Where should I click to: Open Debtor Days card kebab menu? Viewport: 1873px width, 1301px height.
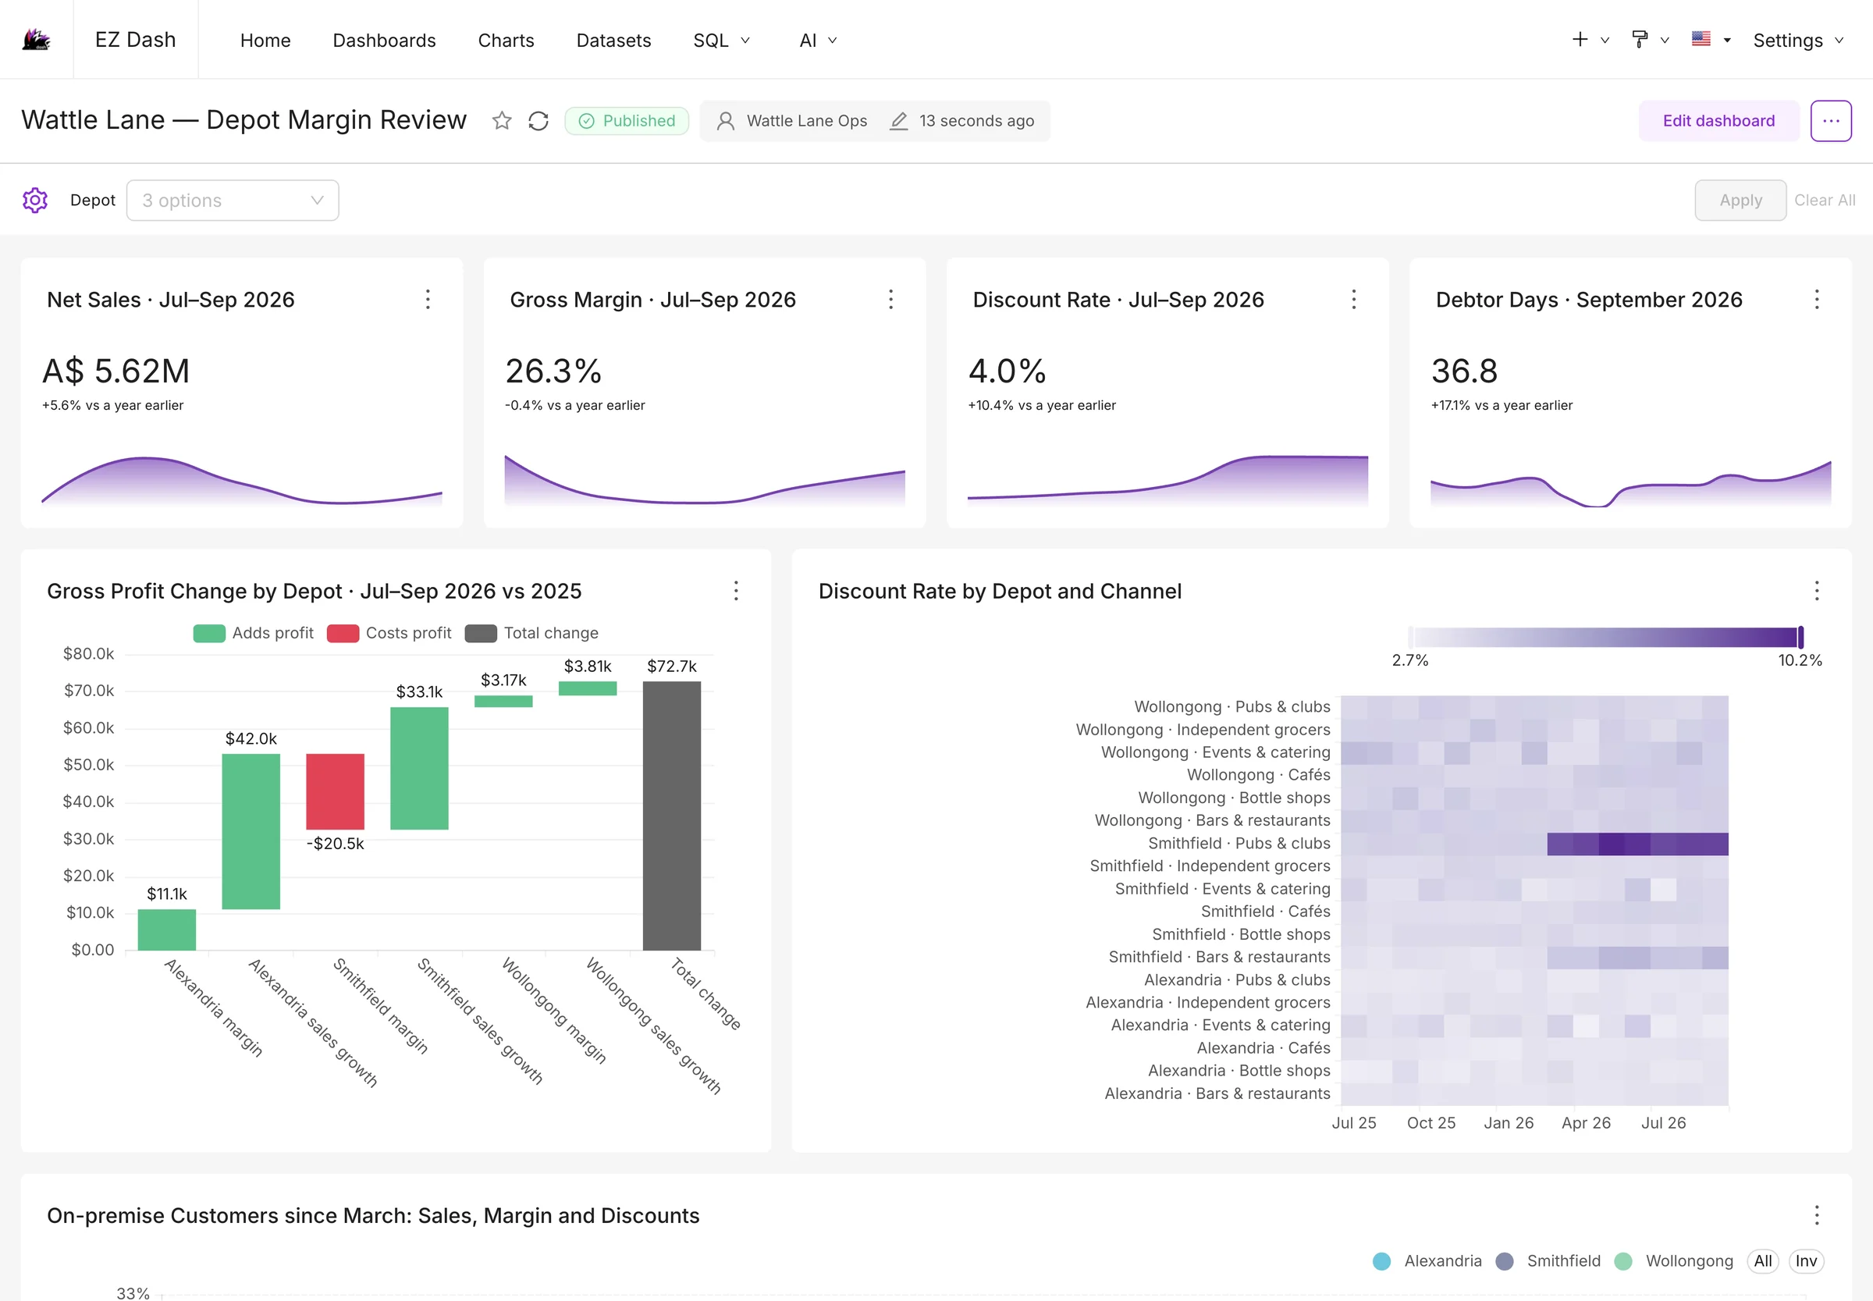(x=1817, y=299)
